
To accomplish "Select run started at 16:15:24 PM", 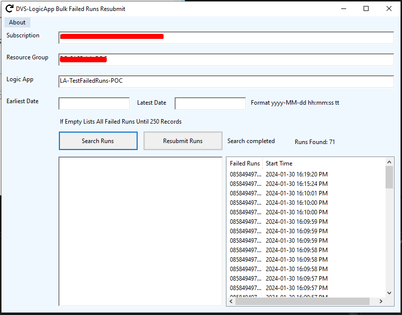I will (x=296, y=184).
